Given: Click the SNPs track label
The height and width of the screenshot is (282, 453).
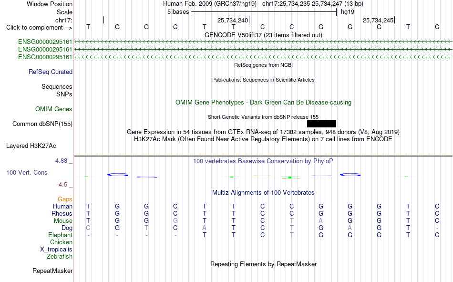Looking at the screenshot, I should (64, 94).
